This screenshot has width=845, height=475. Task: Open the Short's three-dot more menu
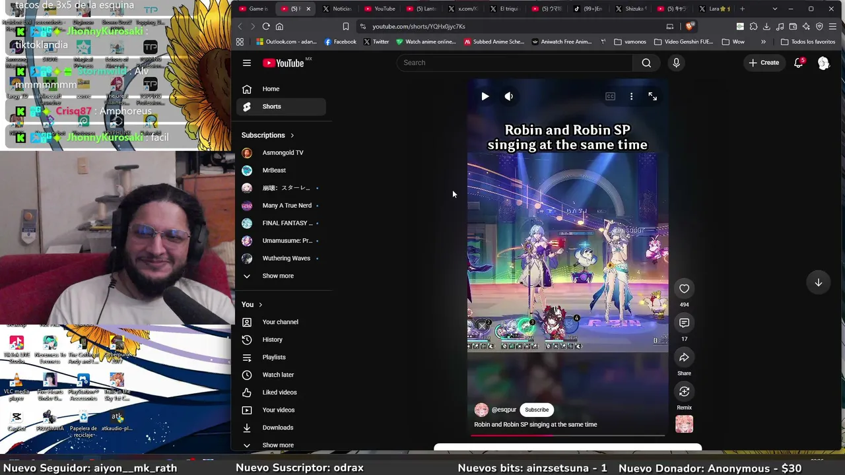[x=631, y=96]
